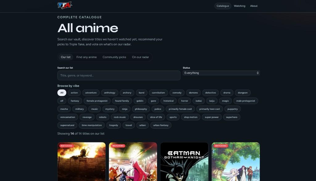Toggle the adventure vibe tag

tap(91, 93)
